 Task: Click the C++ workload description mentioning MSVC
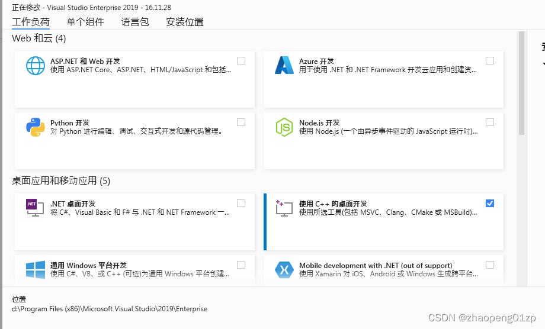click(x=388, y=212)
